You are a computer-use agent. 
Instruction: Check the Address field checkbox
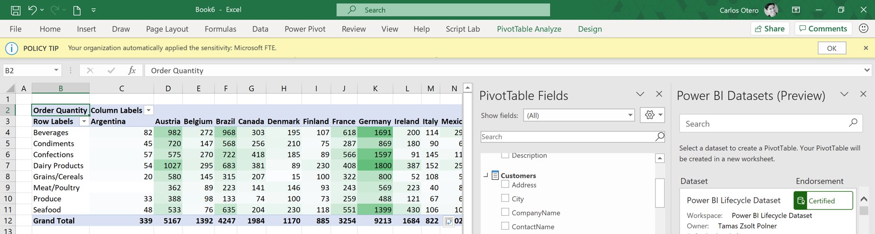pyautogui.click(x=505, y=184)
